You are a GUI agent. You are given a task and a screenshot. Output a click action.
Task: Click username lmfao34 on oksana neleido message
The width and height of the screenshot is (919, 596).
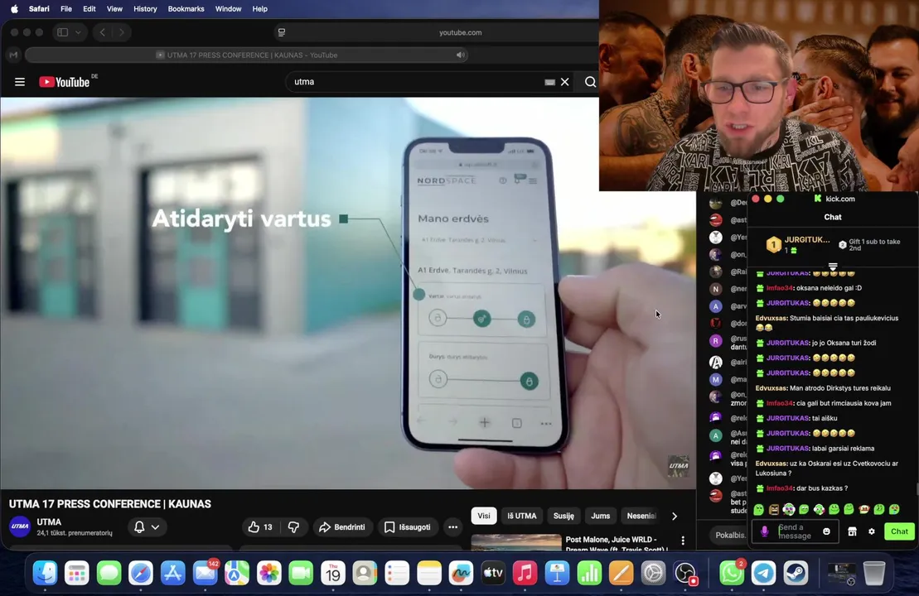pyautogui.click(x=780, y=288)
